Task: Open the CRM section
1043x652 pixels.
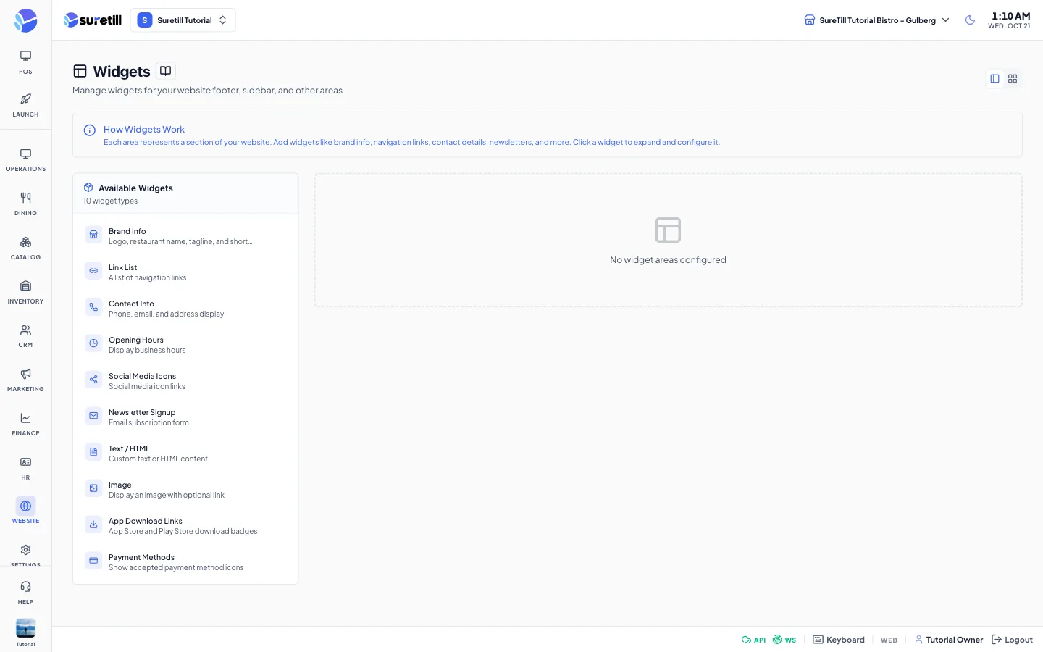Action: point(25,336)
